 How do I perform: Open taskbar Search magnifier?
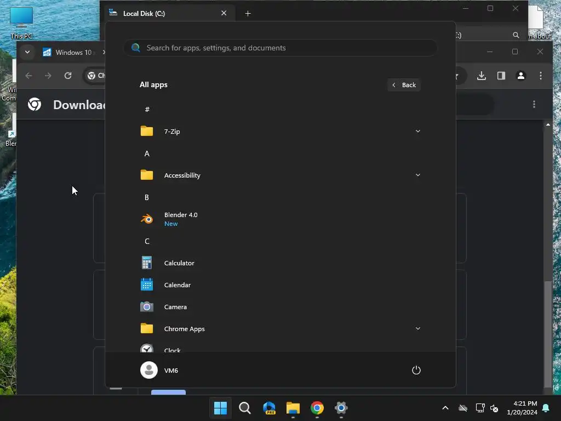[245, 408]
